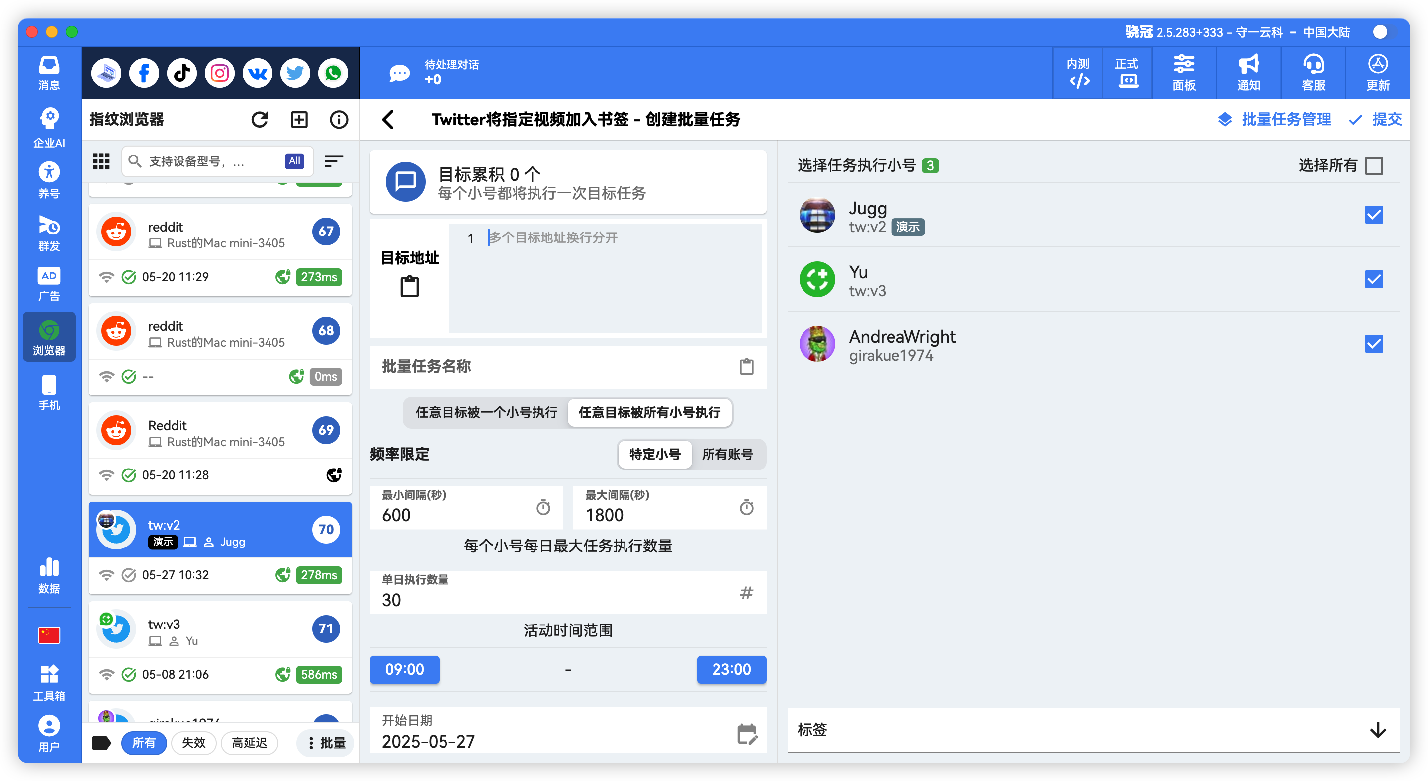
Task: Select the TikTok platform icon
Action: click(x=182, y=73)
